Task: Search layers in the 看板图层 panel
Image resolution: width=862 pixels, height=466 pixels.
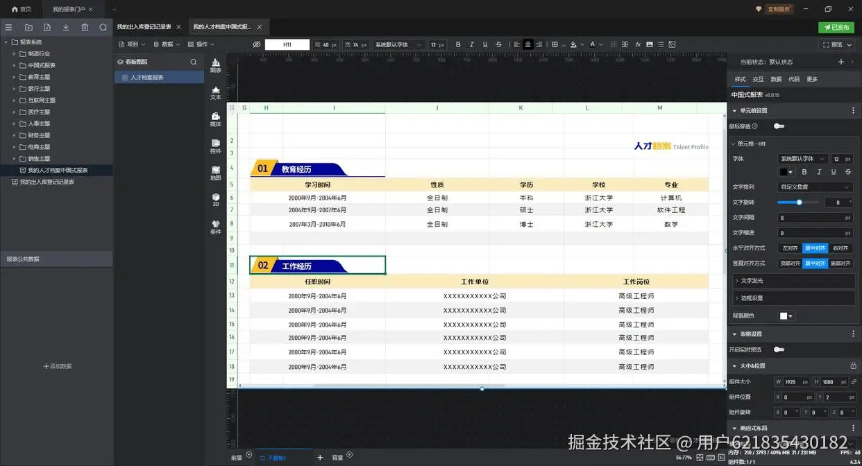Action: 194,62
